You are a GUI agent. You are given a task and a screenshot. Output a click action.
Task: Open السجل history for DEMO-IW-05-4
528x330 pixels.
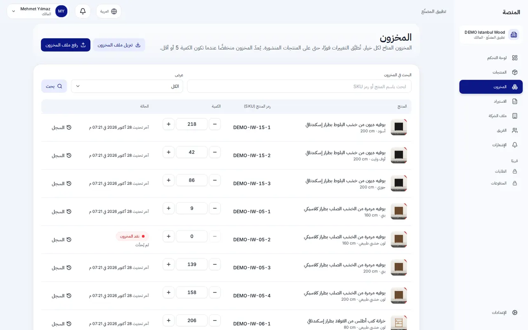point(61,296)
